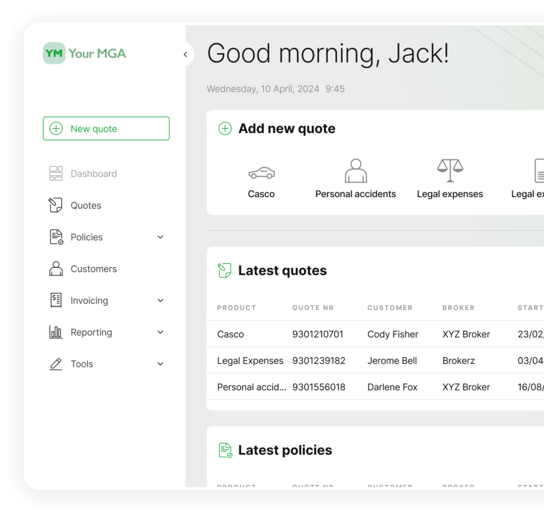Click the Good morning, Jack! greeting
The image size is (544, 514).
tap(328, 54)
